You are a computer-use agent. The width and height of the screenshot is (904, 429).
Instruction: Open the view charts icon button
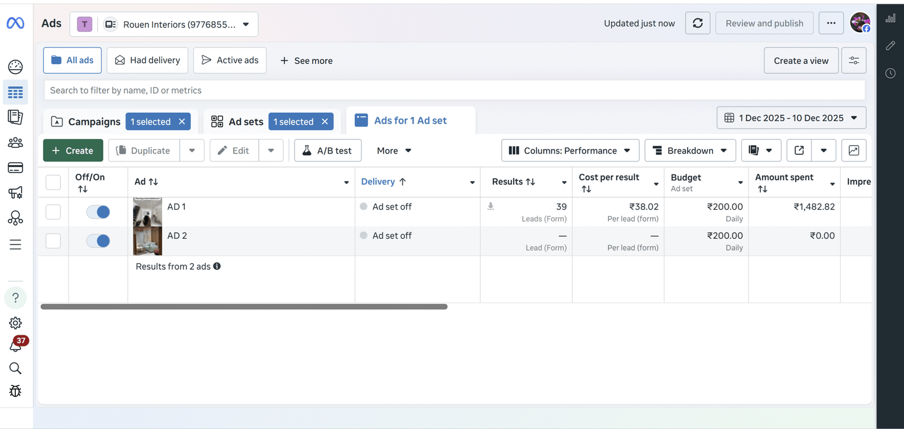click(853, 151)
